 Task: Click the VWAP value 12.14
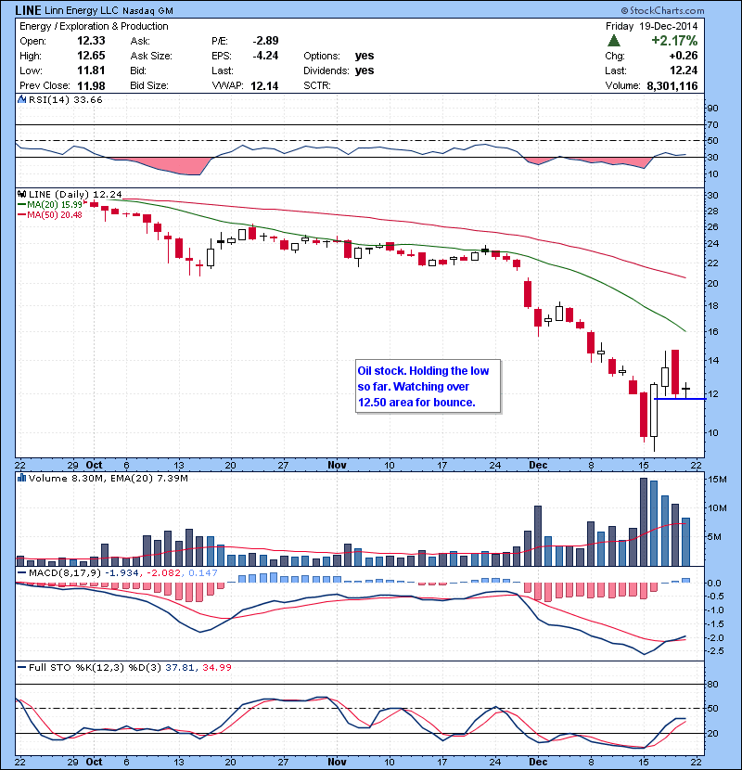(264, 86)
